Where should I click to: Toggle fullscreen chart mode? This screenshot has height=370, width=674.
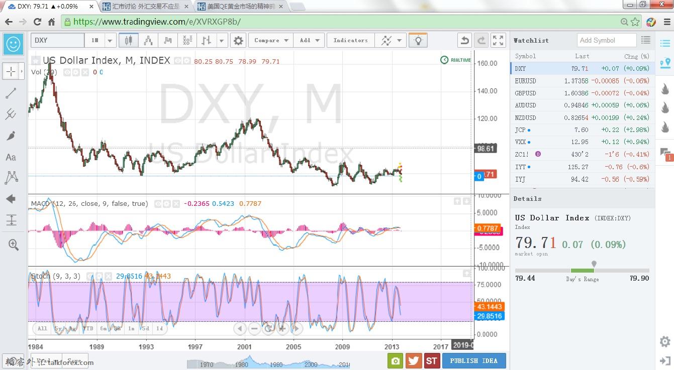(498, 41)
